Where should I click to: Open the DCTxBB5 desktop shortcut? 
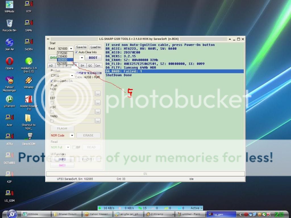[9, 158]
